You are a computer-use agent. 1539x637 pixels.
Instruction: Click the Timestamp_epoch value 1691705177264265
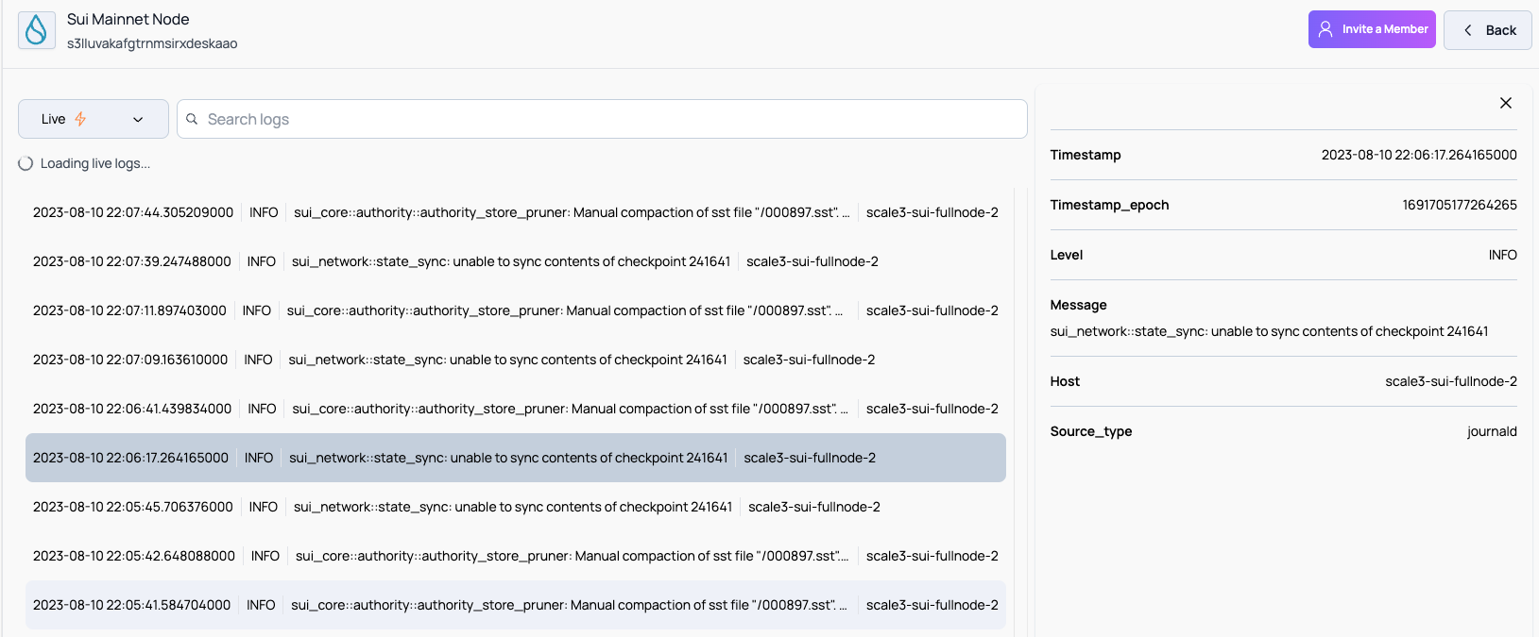tap(1460, 205)
